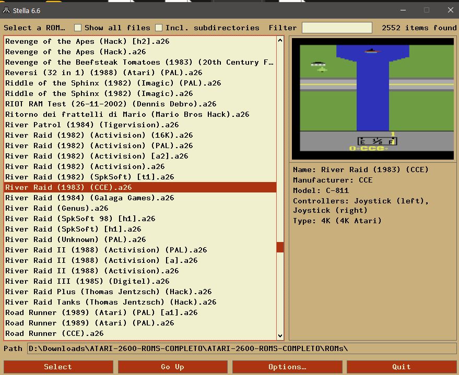Click the ROM list scroll up arrow
This screenshot has height=375, width=459.
coord(280,40)
